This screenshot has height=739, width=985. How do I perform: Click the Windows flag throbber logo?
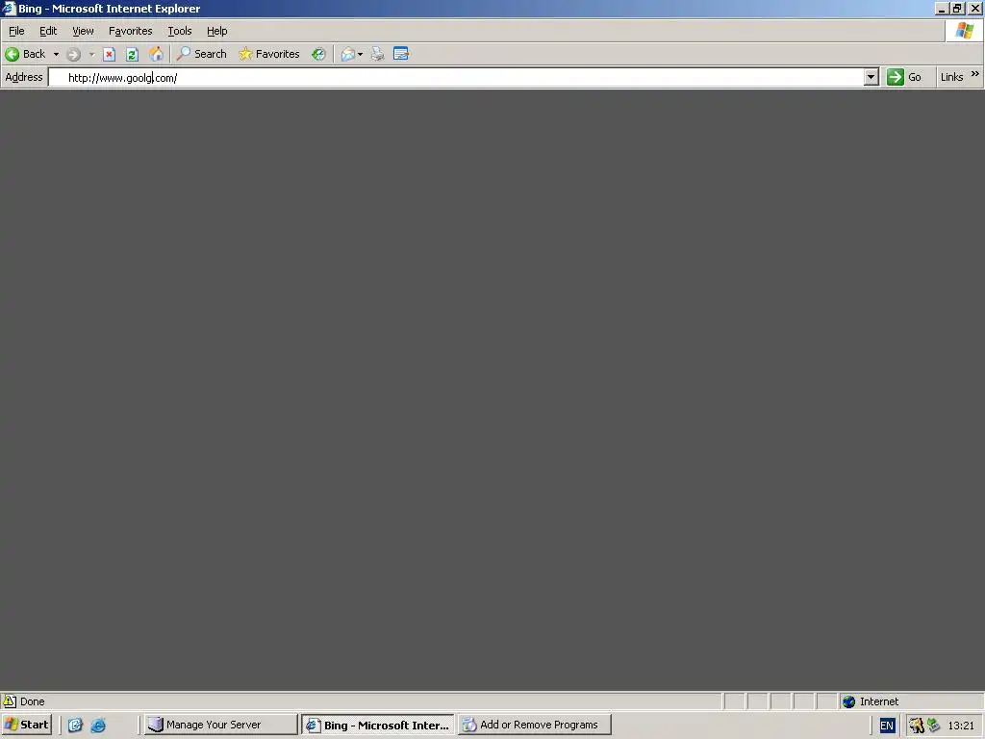coord(964,30)
